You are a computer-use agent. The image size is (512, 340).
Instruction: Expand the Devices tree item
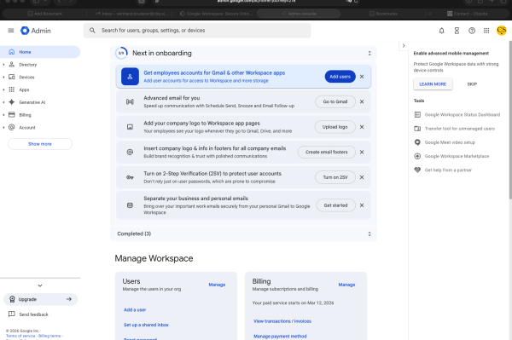click(x=3, y=77)
